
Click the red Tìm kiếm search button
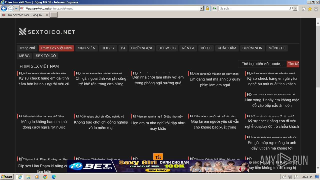pos(293,64)
